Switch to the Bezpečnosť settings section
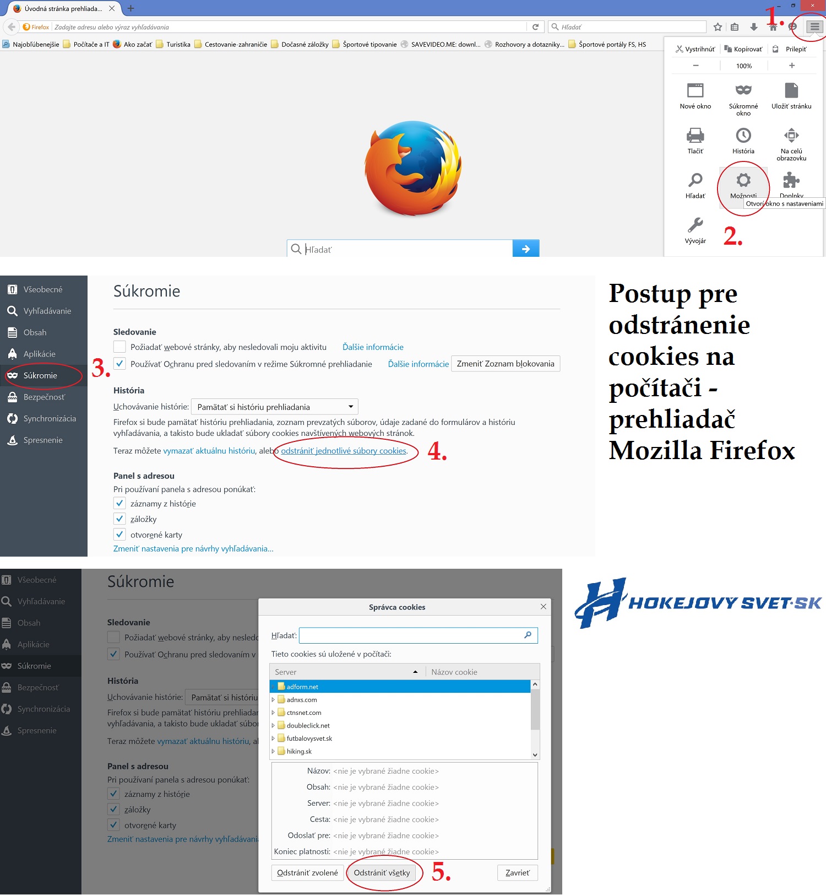Viewport: 826px width, 895px height. tap(44, 397)
